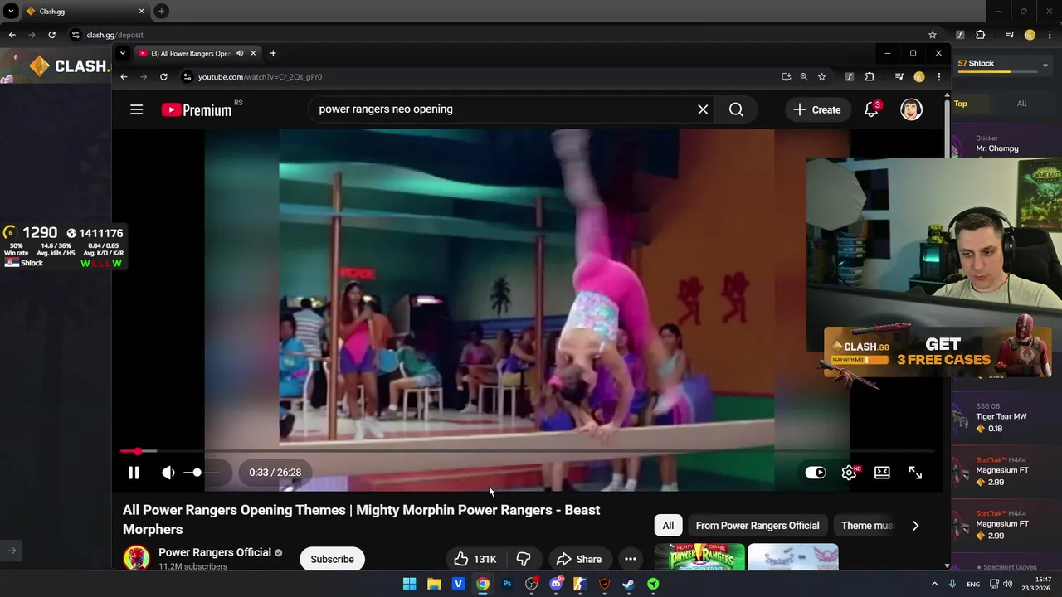Click the Get 3 Free Cases banner

coord(938,352)
